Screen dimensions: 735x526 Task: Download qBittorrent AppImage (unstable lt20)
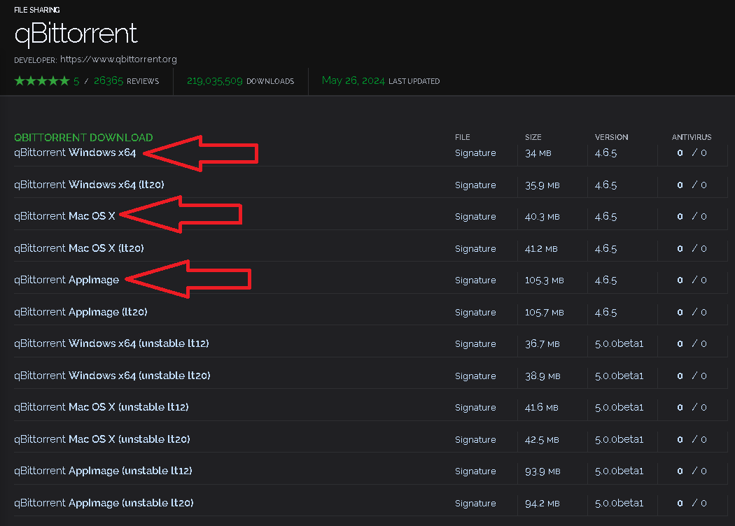coord(104,503)
